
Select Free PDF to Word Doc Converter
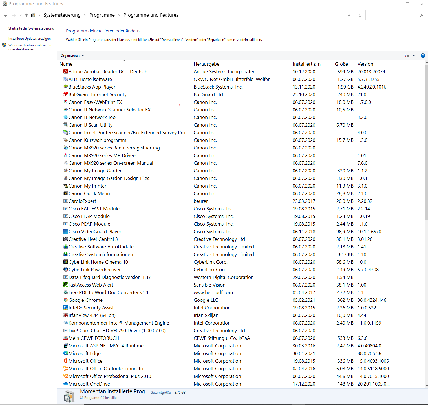point(224,292)
